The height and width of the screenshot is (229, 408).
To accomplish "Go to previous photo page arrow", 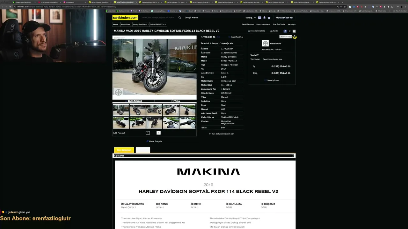I will click(x=148, y=133).
